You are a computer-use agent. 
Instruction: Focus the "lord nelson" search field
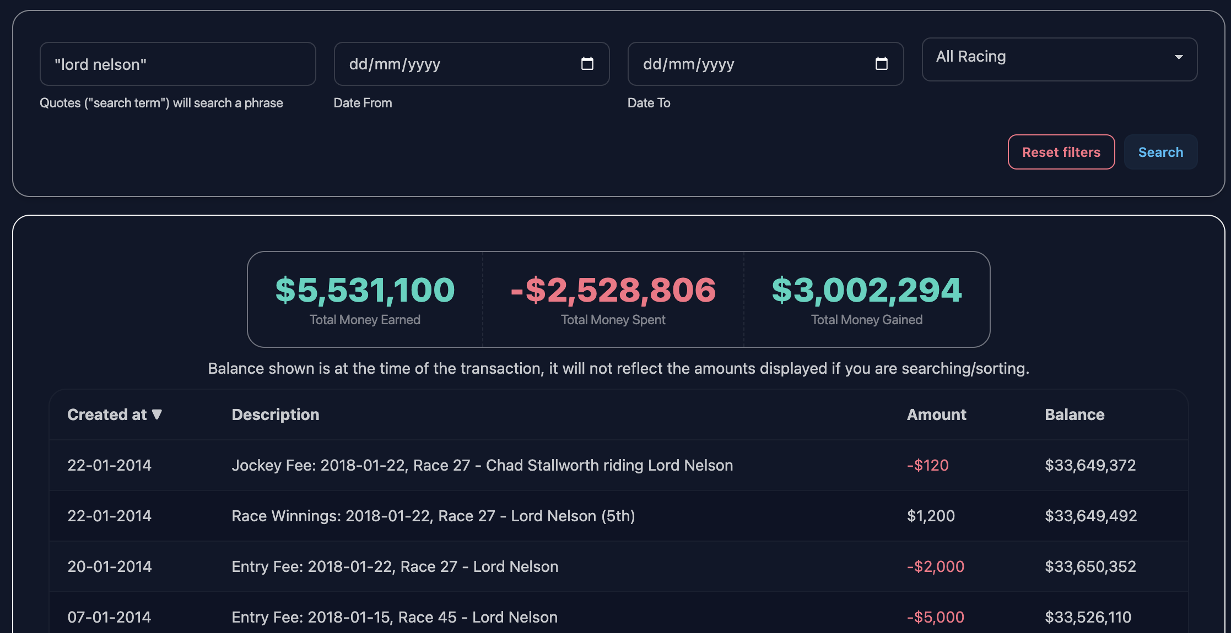(x=177, y=64)
